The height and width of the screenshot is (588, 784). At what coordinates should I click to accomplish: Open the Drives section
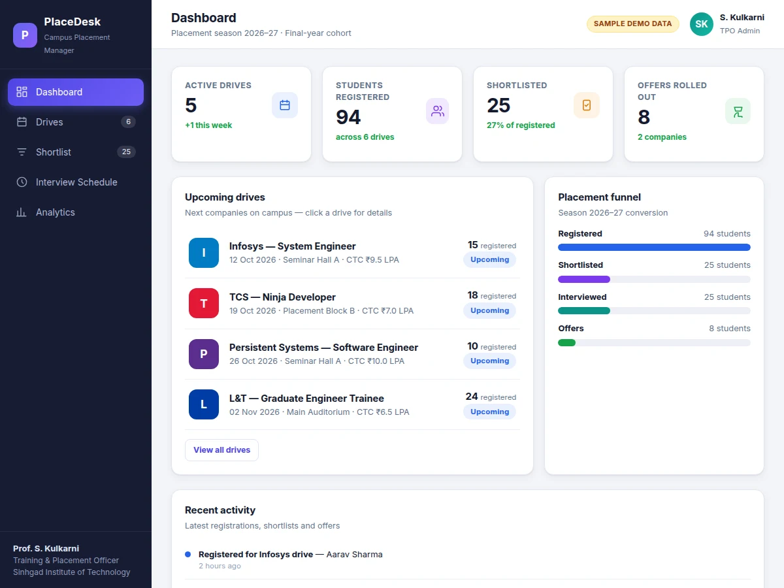[x=76, y=122]
